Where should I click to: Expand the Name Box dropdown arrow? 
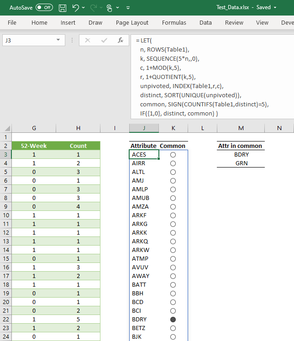pyautogui.click(x=58, y=40)
